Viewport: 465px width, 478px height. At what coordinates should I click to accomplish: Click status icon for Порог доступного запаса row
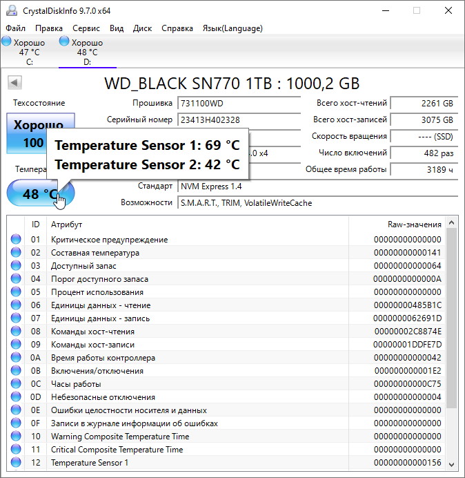16,278
